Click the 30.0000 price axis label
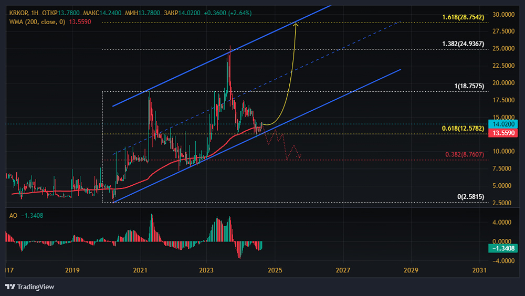525x296 pixels. (503, 14)
